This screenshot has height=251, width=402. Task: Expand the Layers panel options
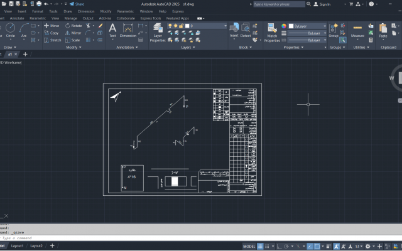(188, 48)
